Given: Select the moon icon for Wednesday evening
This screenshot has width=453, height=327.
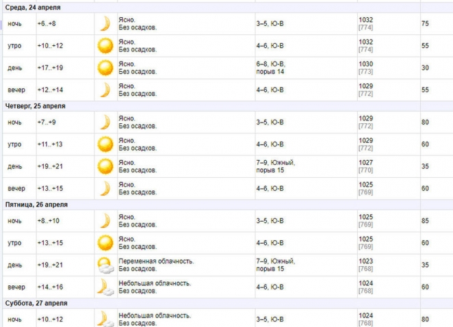Looking at the screenshot, I should pos(105,90).
